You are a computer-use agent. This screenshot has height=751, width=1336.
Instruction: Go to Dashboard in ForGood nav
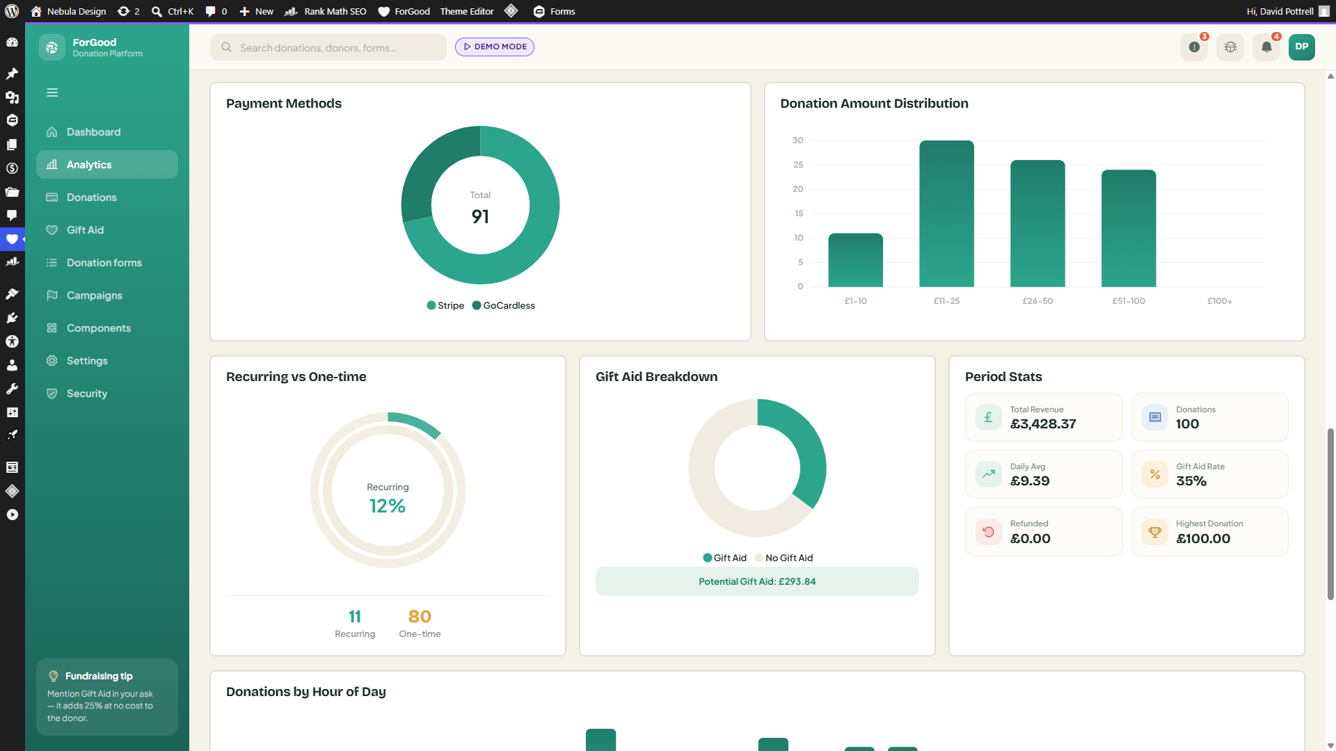tap(107, 132)
